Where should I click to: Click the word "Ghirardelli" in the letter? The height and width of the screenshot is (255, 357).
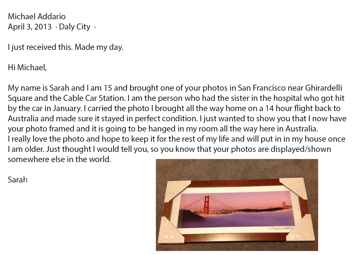pyautogui.click(x=324, y=88)
